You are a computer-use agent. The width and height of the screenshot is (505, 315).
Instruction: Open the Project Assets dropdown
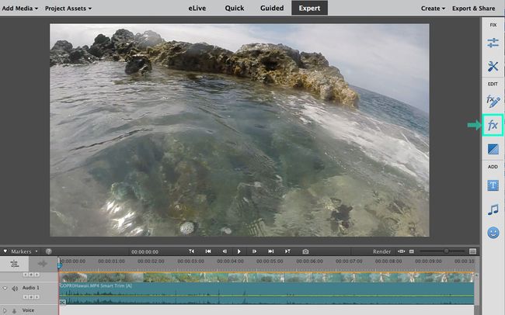coord(68,9)
